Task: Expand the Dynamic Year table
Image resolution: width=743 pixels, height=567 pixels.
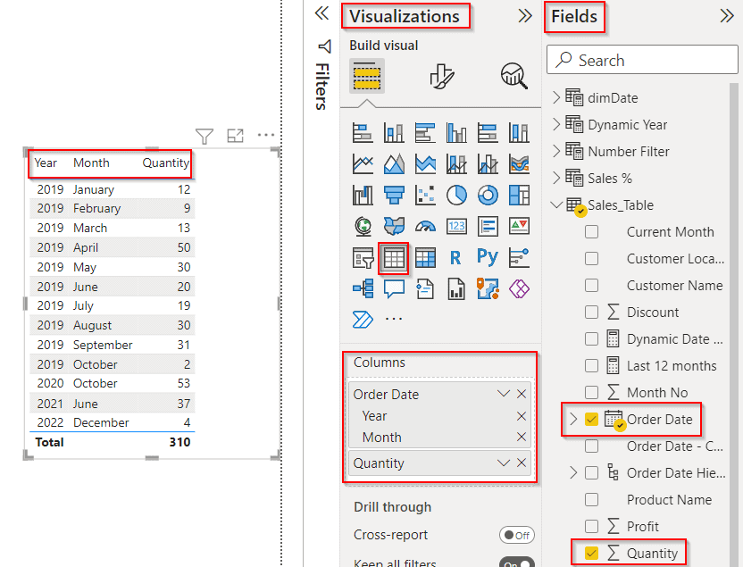Action: click(556, 125)
